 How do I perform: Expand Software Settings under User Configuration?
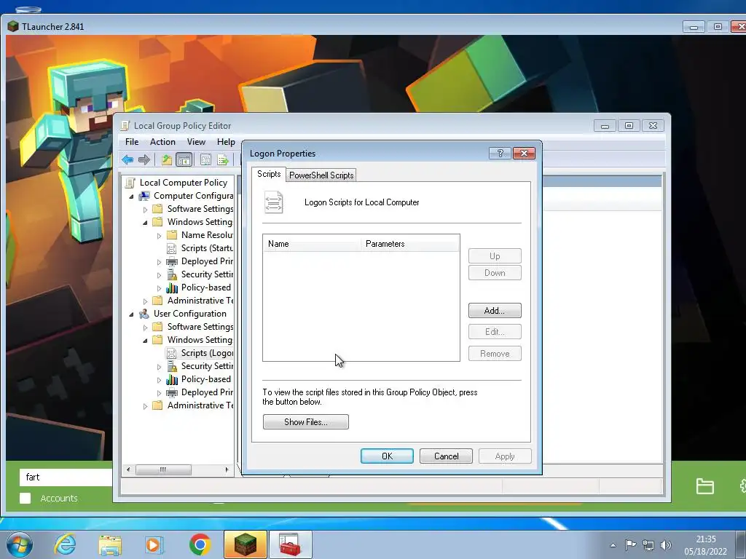(x=145, y=328)
